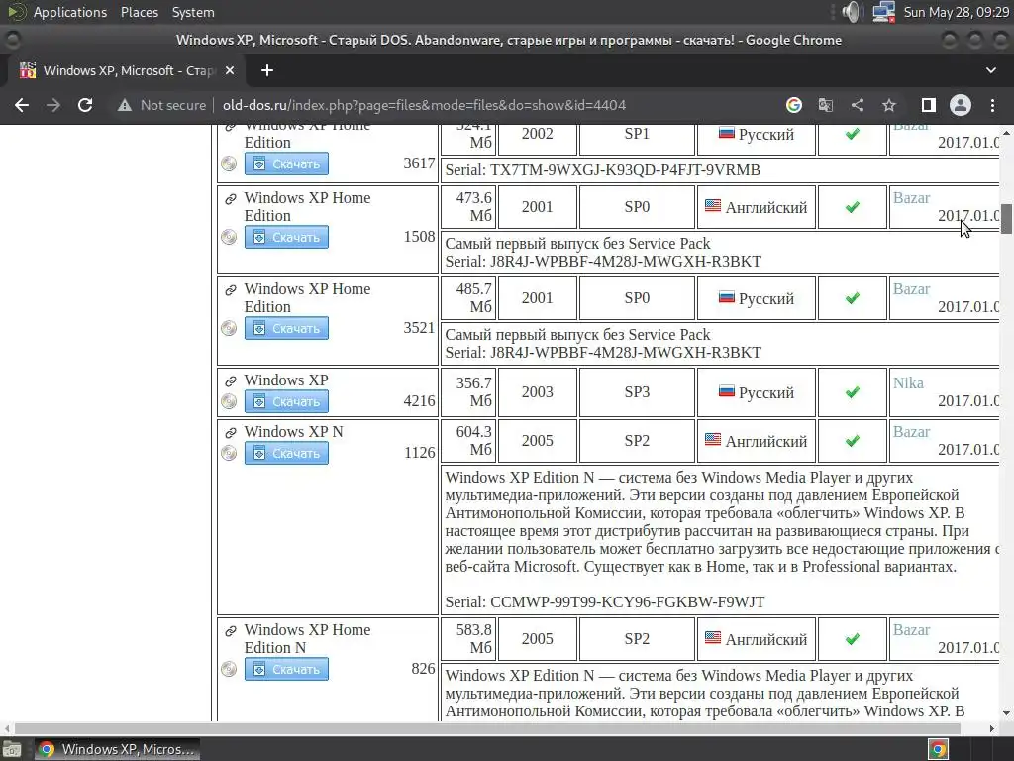Reload the current page
This screenshot has height=761, width=1014.
point(85,105)
